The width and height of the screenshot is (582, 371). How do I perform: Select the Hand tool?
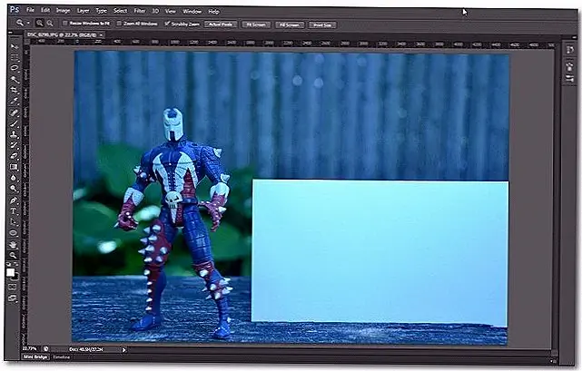coord(15,243)
